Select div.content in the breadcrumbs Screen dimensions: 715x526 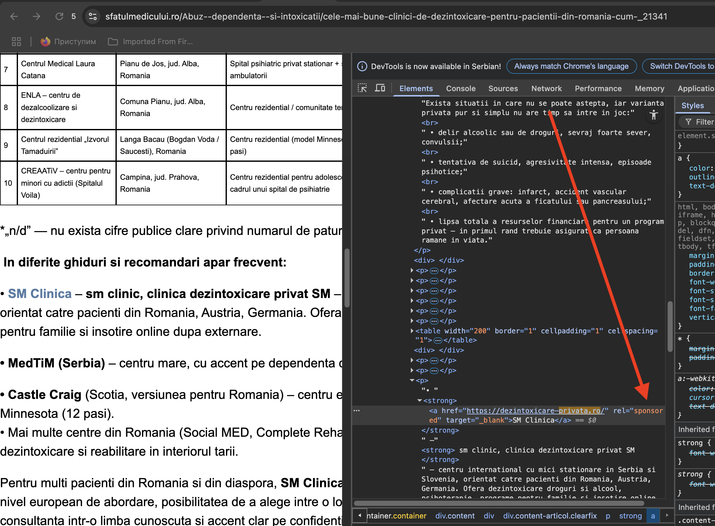point(455,516)
